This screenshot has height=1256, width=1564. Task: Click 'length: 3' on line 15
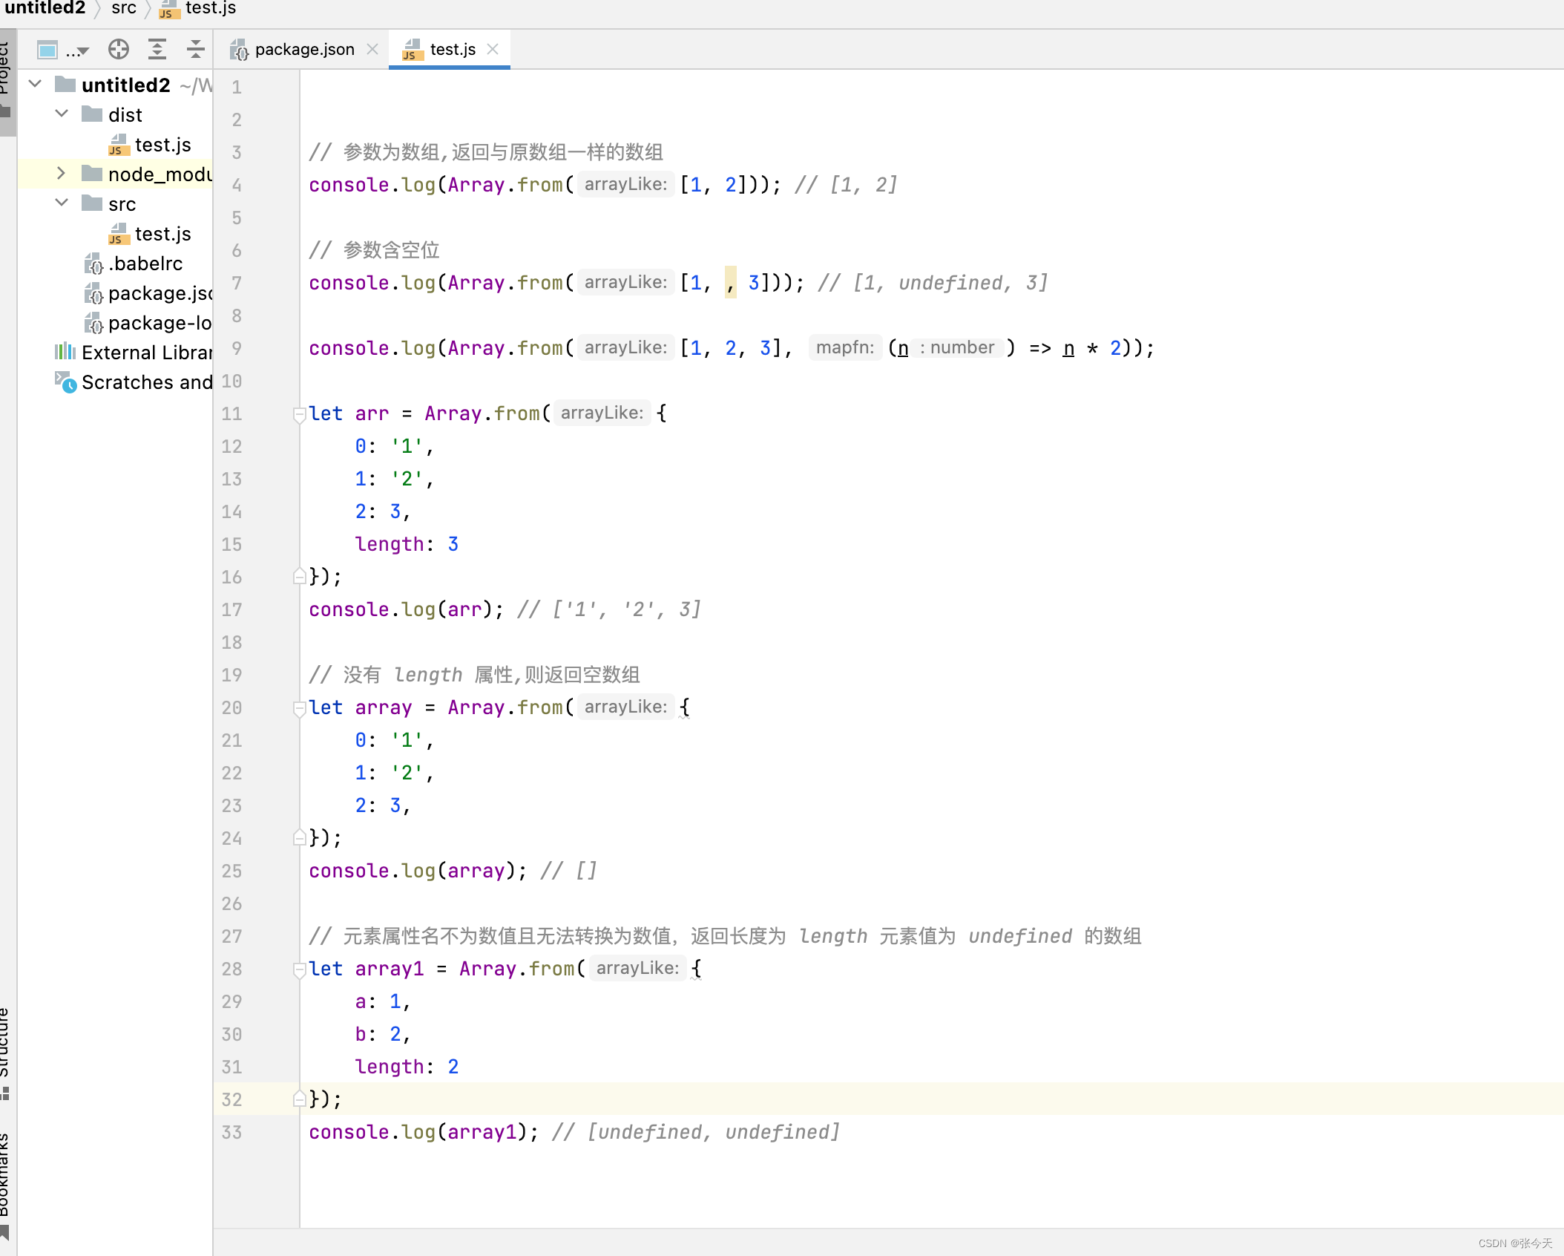click(x=407, y=544)
